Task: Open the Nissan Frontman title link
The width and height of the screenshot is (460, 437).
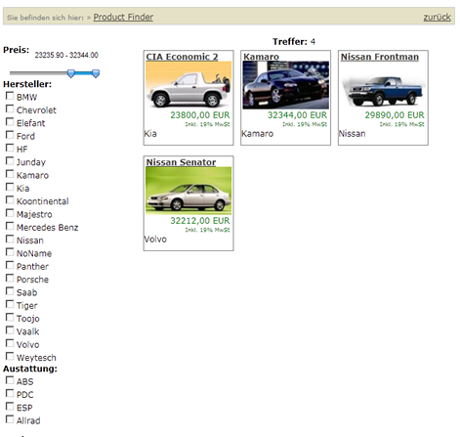Action: (380, 57)
